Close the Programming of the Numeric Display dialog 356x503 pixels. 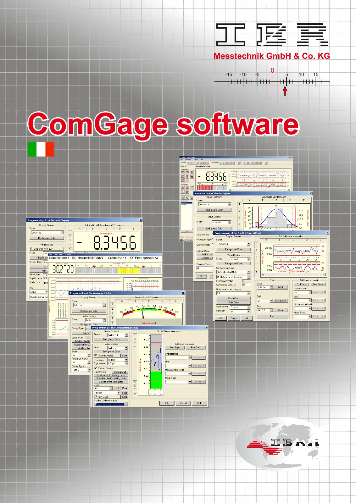tap(141, 220)
